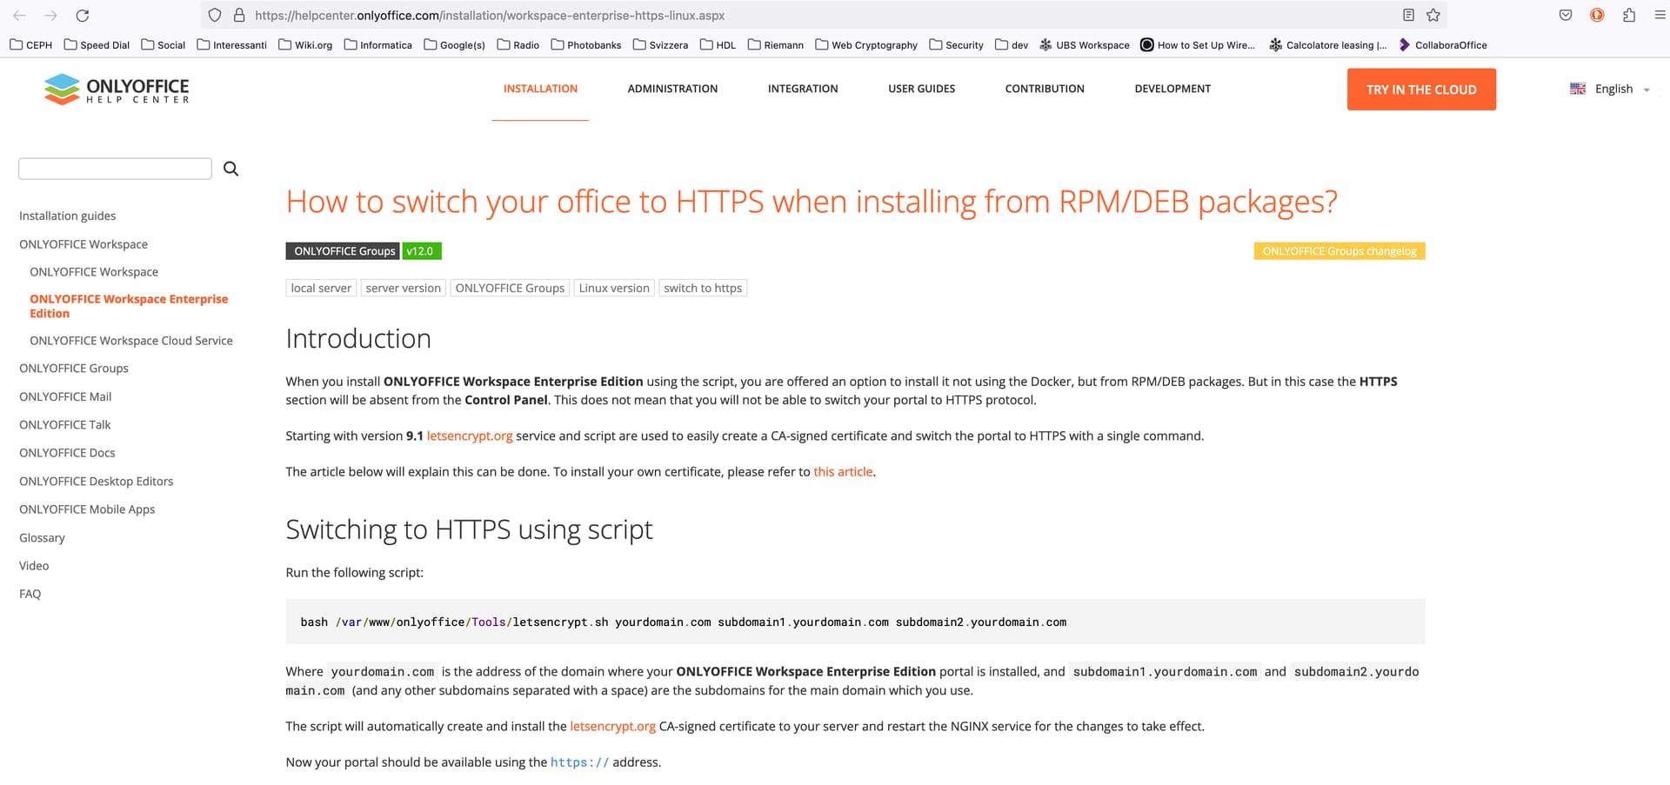Select the INTEGRATION nav tab
Screen dimensions: 1670x785
click(803, 89)
